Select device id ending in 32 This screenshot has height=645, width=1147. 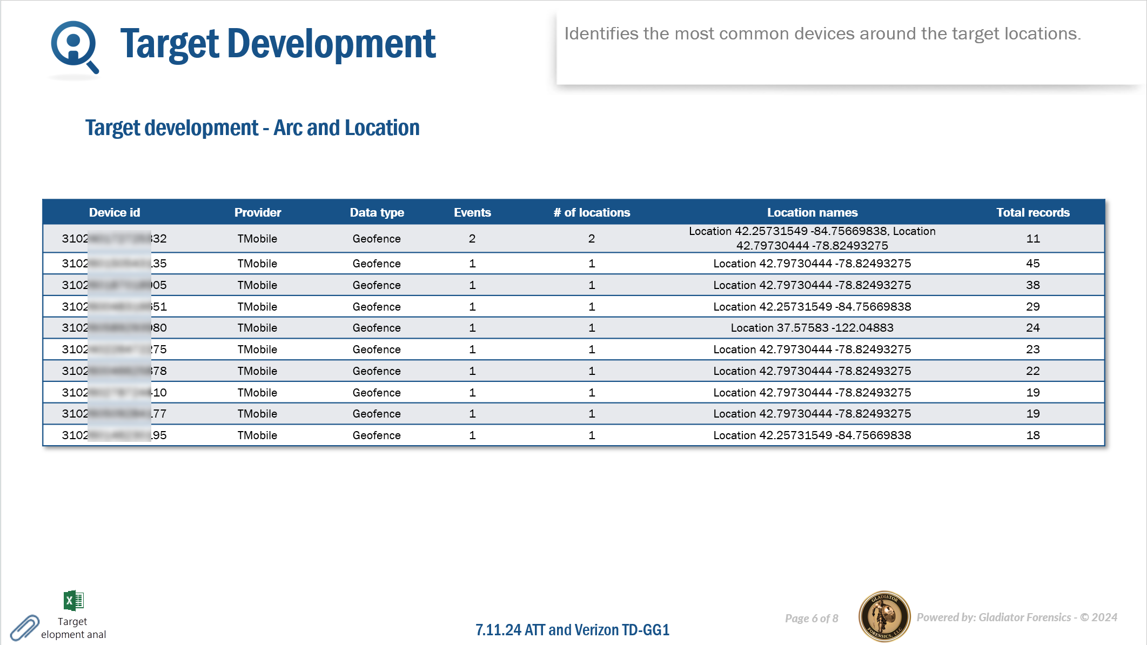tap(114, 239)
